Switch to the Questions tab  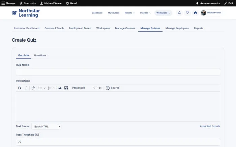pos(40,55)
